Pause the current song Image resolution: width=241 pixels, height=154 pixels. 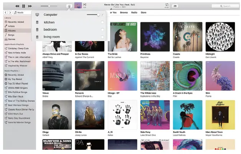coord(23,6)
